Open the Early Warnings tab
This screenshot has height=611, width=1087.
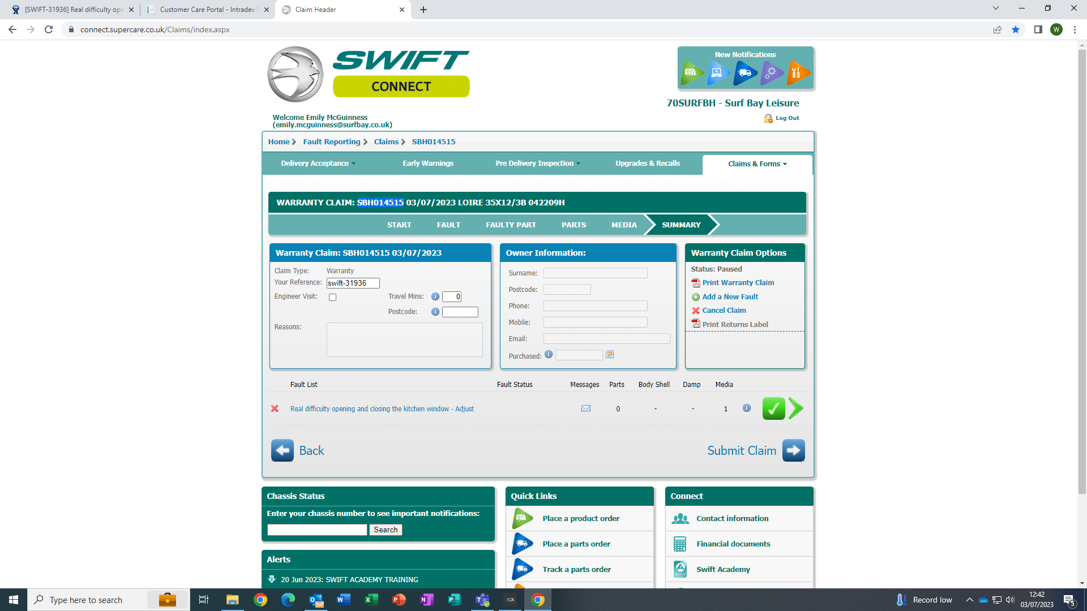coord(428,163)
